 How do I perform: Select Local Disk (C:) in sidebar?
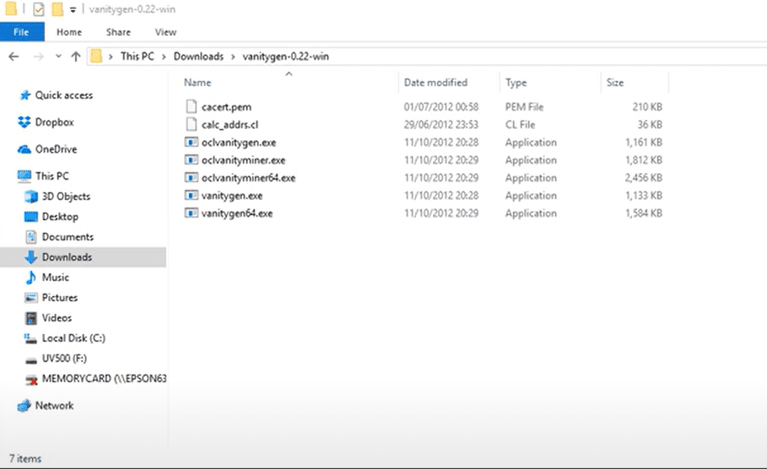click(73, 338)
